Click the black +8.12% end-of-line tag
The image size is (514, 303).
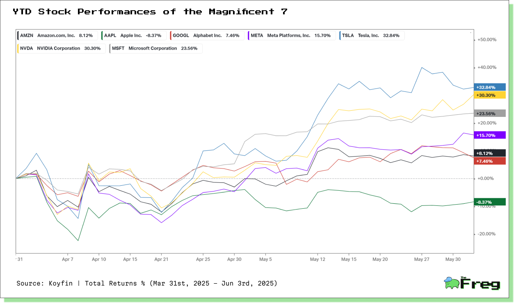490,153
